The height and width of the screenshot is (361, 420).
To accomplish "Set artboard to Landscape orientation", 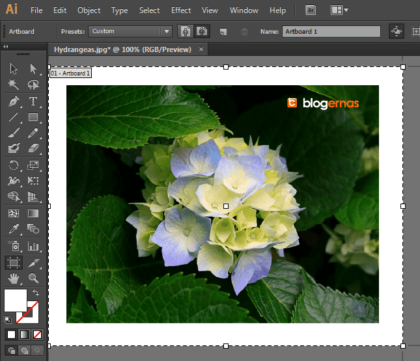I will coord(202,32).
